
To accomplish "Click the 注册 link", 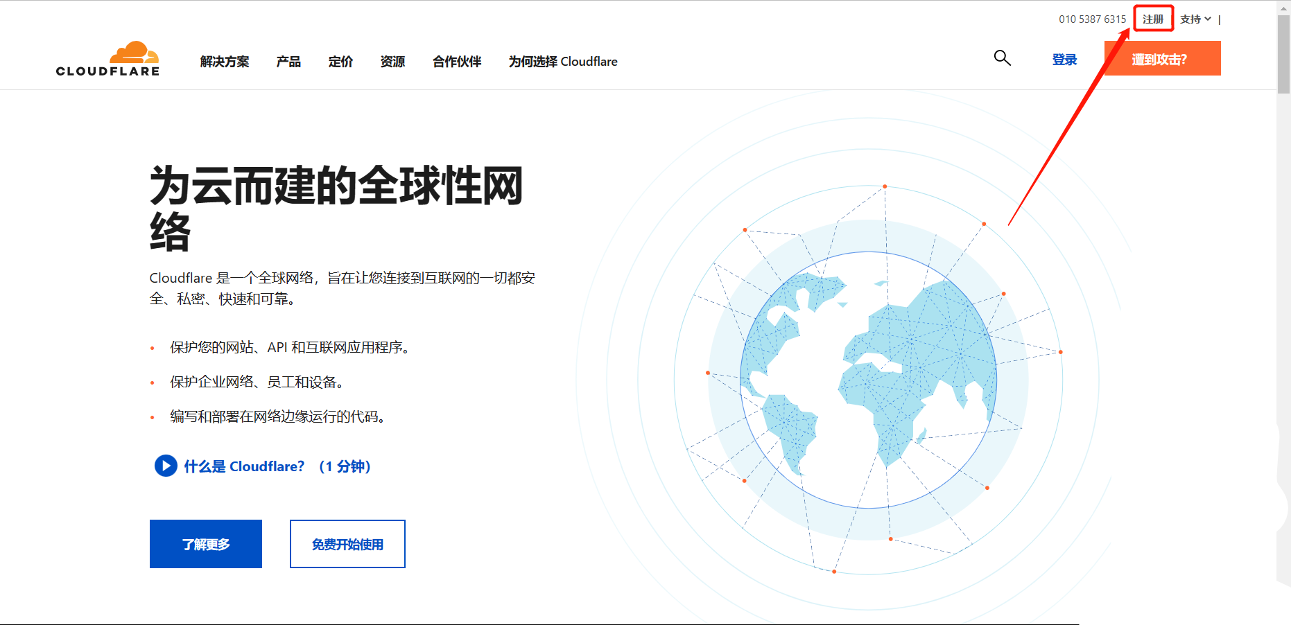I will [1153, 19].
